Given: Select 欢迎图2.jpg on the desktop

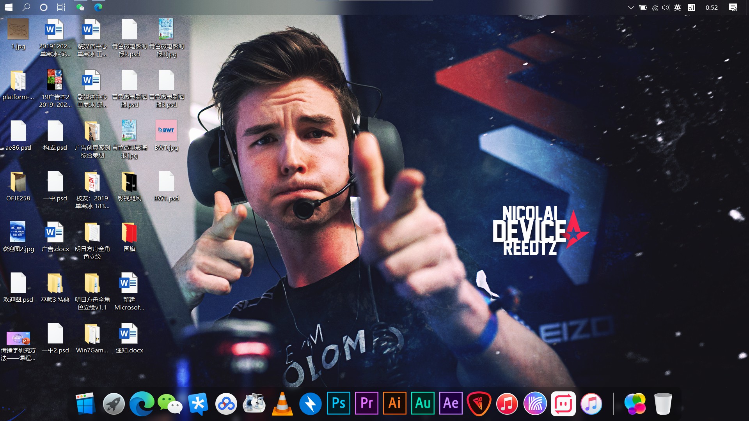Looking at the screenshot, I should pyautogui.click(x=18, y=237).
